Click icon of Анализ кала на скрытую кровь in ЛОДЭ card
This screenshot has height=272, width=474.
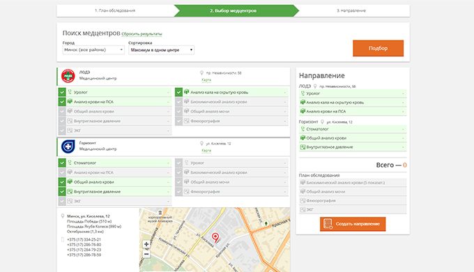click(x=187, y=92)
